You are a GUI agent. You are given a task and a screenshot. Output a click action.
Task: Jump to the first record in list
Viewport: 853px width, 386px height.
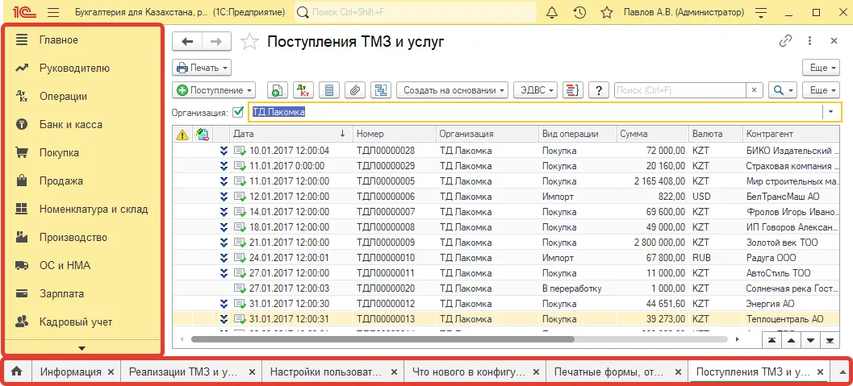(x=772, y=340)
